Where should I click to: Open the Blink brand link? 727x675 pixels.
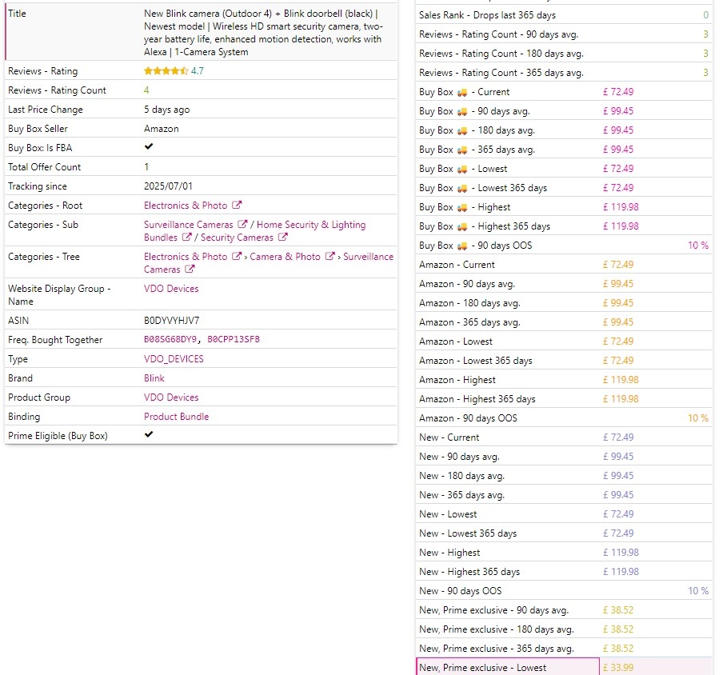[154, 378]
